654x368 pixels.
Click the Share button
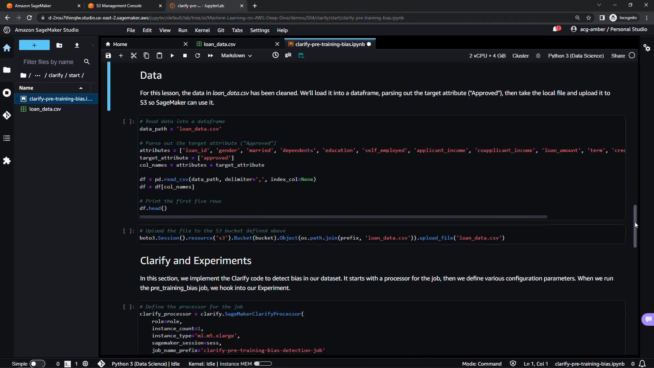click(618, 56)
